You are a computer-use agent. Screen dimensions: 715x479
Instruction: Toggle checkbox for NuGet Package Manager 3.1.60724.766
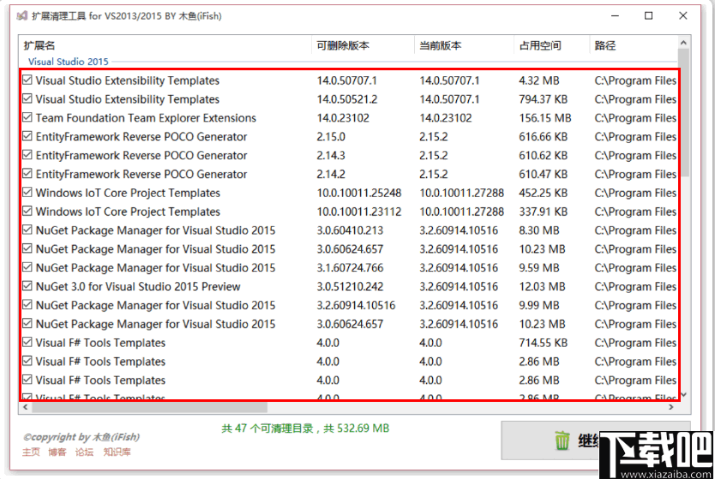pyautogui.click(x=27, y=267)
